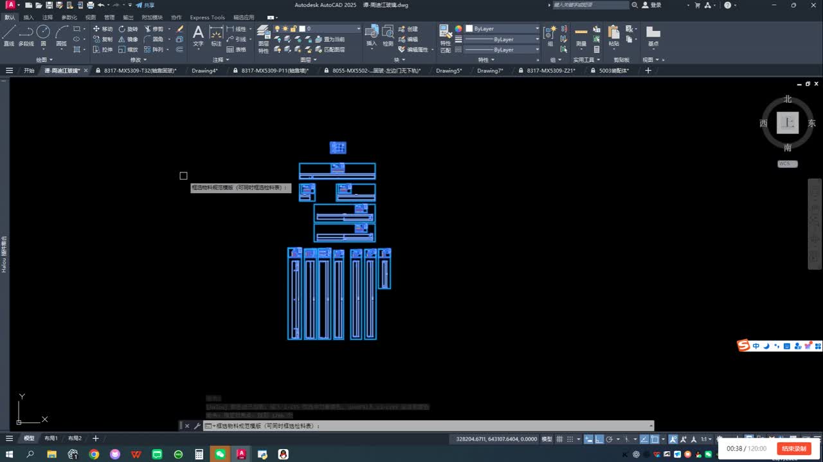Expand the 修改 (Modify) panel
The width and height of the screenshot is (823, 462).
(x=137, y=60)
